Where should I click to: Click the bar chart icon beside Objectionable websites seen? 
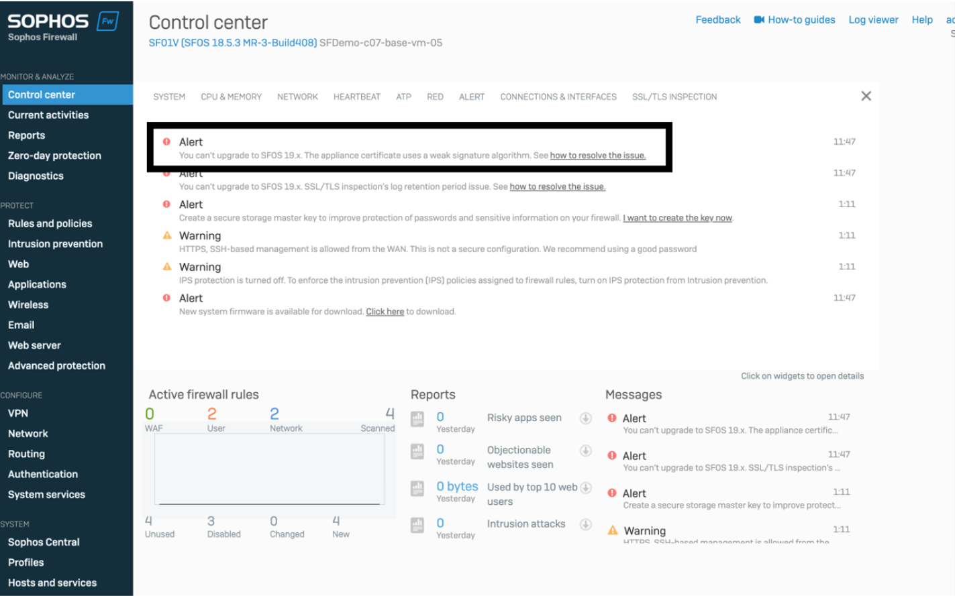pos(417,451)
